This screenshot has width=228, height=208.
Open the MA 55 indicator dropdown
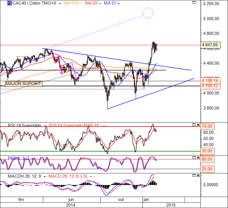coord(100,4)
